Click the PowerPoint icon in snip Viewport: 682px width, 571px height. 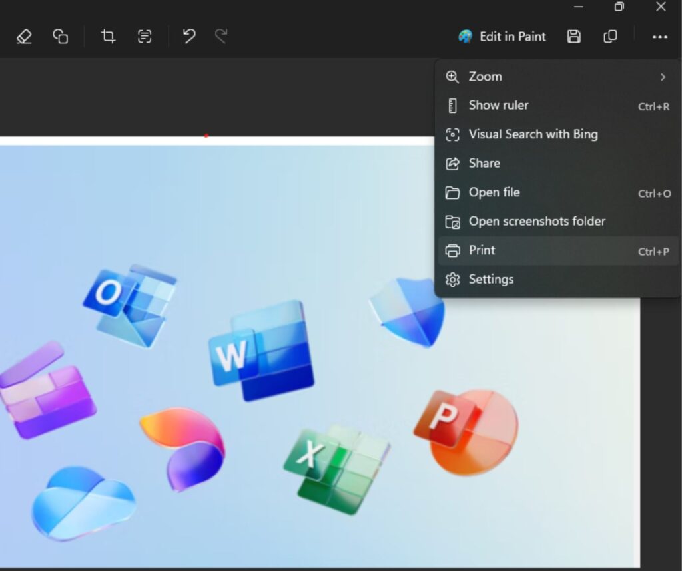(x=466, y=433)
